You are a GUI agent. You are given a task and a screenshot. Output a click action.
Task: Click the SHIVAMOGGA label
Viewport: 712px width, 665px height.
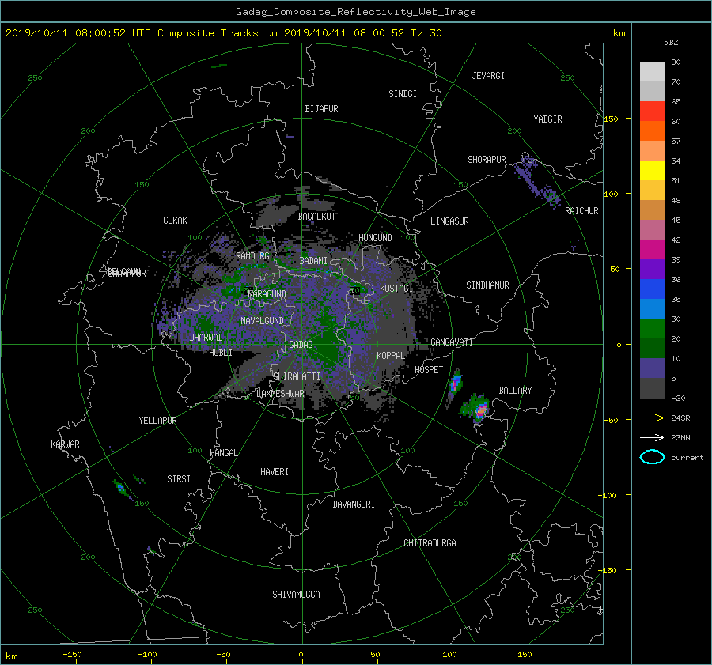pos(296,594)
